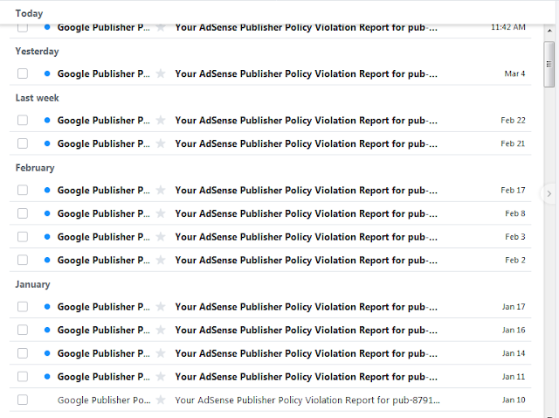
Task: Click unread dot on Feb 2 email
Action: [x=47, y=261]
